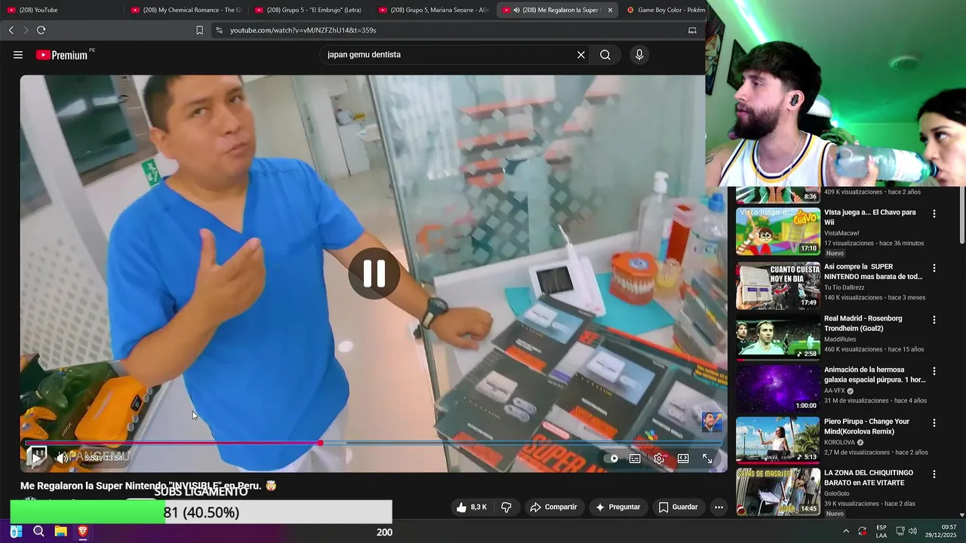Go to YouTube Premium home logo
The height and width of the screenshot is (543, 966).
62,55
